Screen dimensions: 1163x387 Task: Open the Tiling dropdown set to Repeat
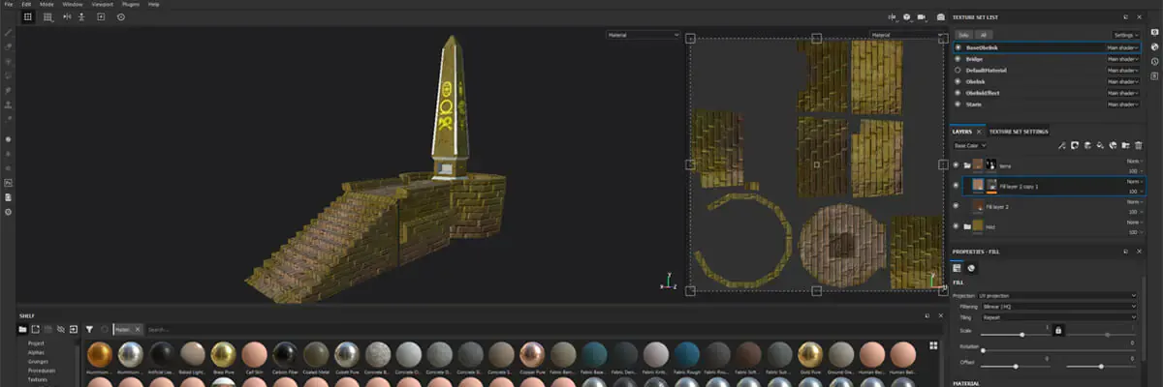coord(1060,316)
